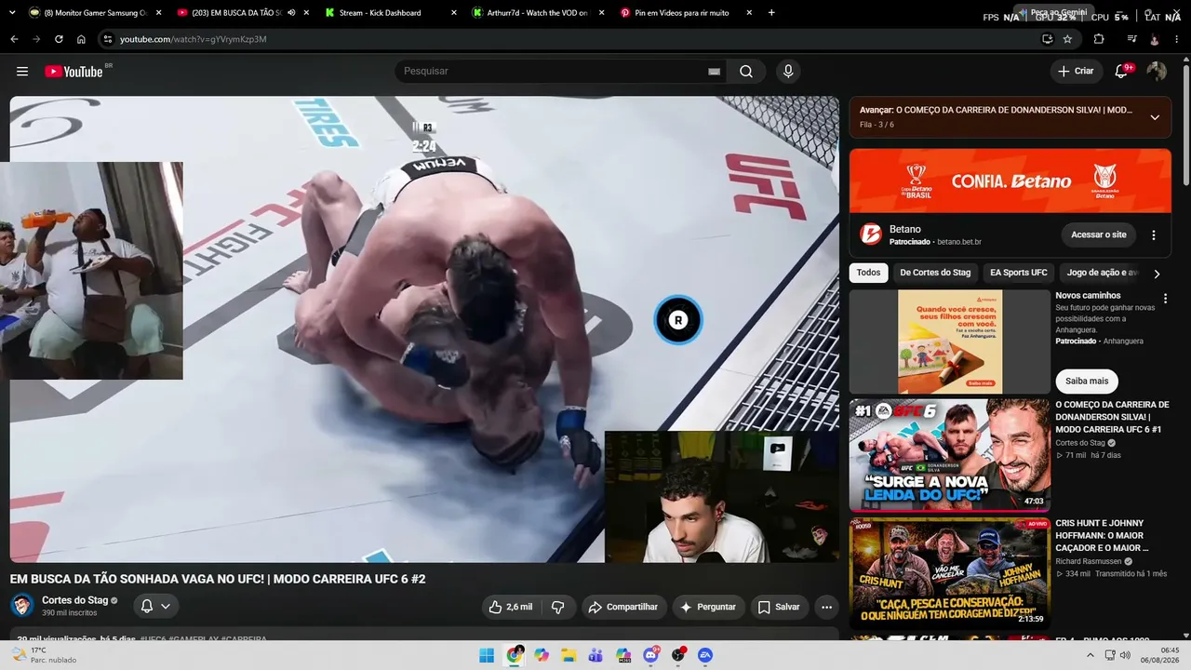This screenshot has height=670, width=1191.
Task: Go to the YouTube home logo
Action: pyautogui.click(x=74, y=72)
